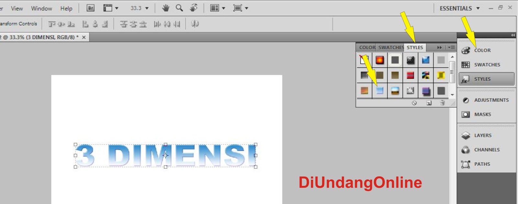The height and width of the screenshot is (204, 518).
Task: Distribute vertical centers of layers
Action: [x=133, y=24]
